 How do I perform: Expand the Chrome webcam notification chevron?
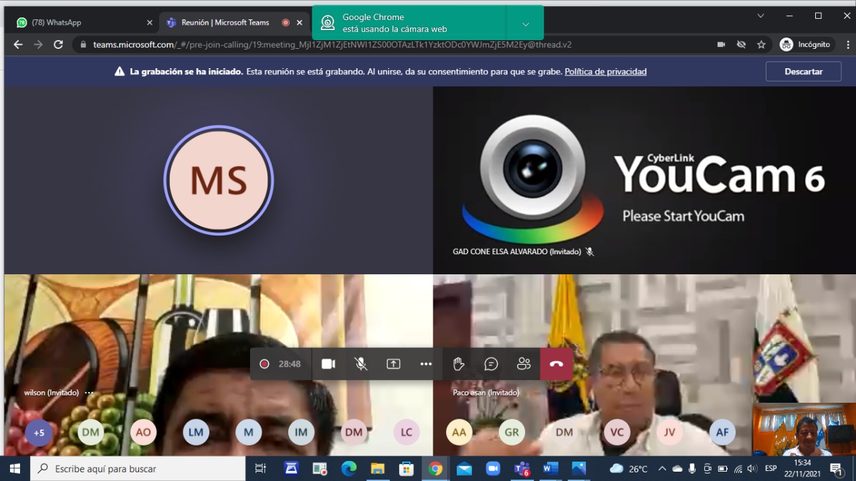point(526,24)
